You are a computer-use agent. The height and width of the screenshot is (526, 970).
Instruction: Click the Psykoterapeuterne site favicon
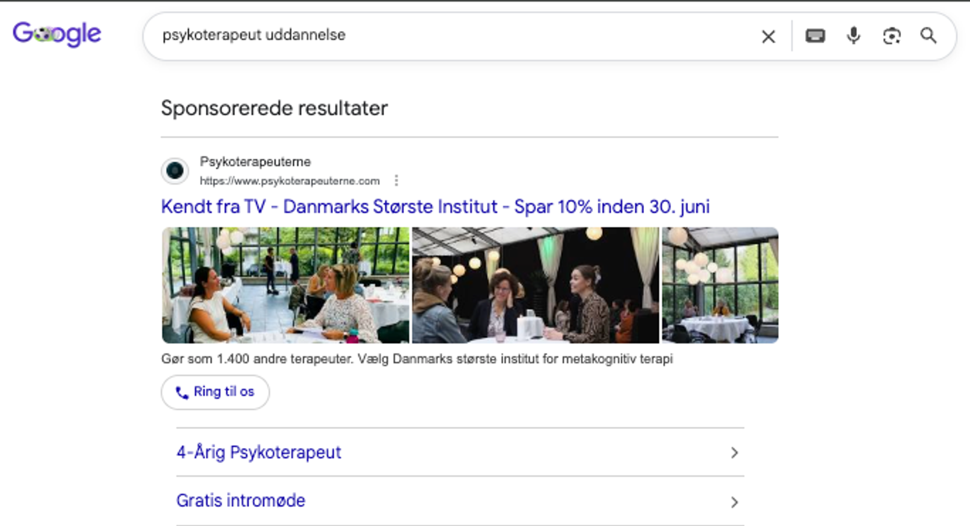(x=175, y=170)
